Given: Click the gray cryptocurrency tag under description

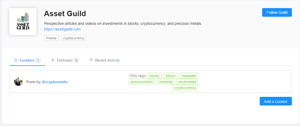Looking at the screenshot, I should (x=74, y=38).
